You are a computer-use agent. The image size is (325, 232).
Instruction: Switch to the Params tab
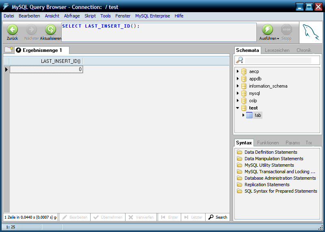292,143
